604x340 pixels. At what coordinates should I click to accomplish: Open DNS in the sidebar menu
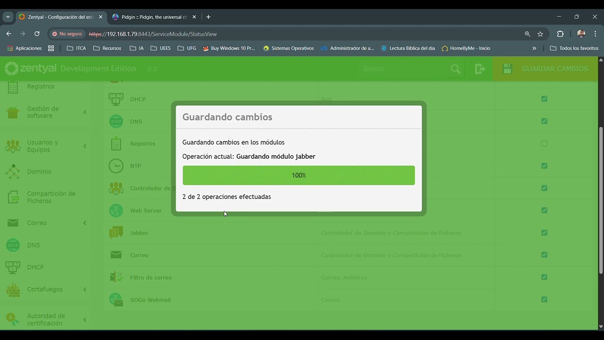tap(34, 245)
